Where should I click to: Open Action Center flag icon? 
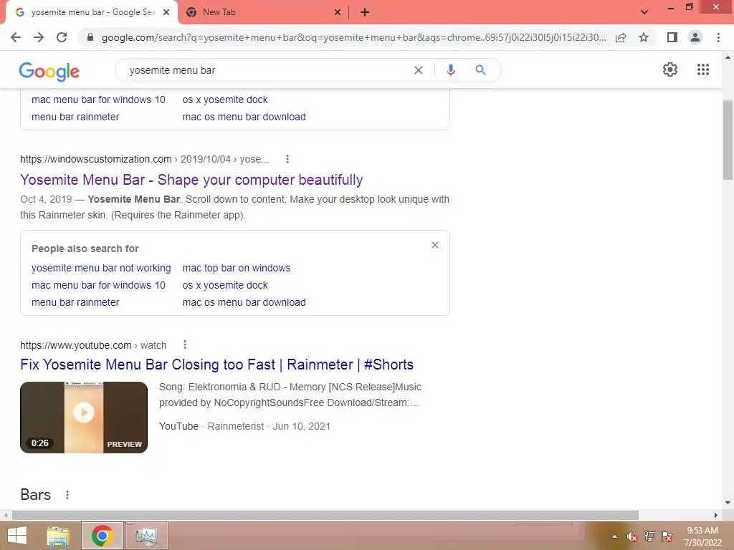[667, 536]
